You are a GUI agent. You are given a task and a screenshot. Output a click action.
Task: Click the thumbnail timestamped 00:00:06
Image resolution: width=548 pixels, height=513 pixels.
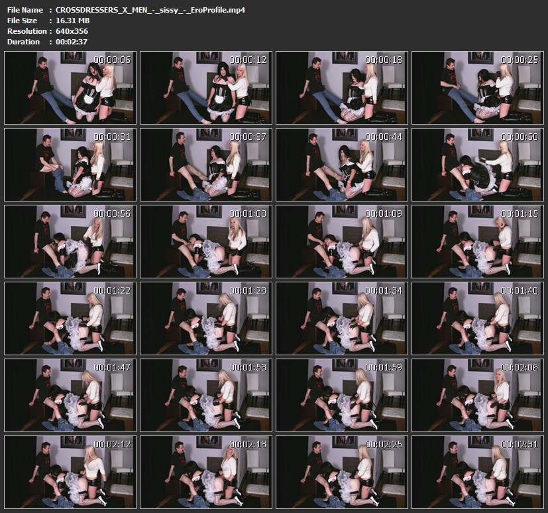coord(70,88)
